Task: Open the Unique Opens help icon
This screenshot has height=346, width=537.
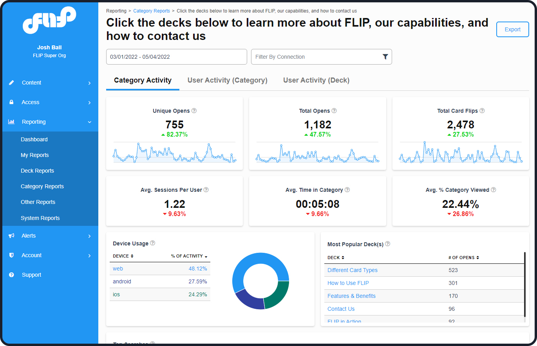Action: click(x=194, y=111)
